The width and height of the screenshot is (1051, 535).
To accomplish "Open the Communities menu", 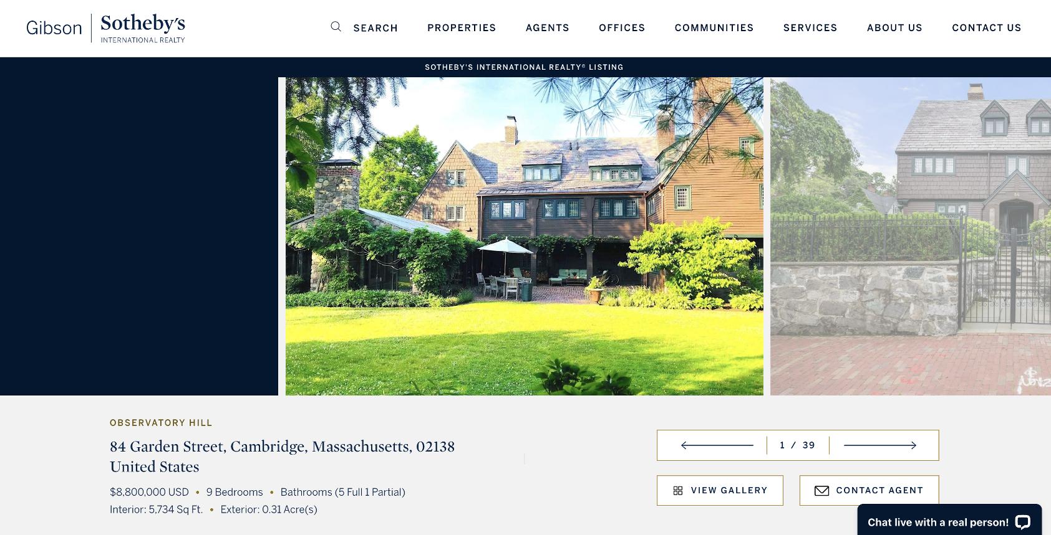I will tap(714, 28).
